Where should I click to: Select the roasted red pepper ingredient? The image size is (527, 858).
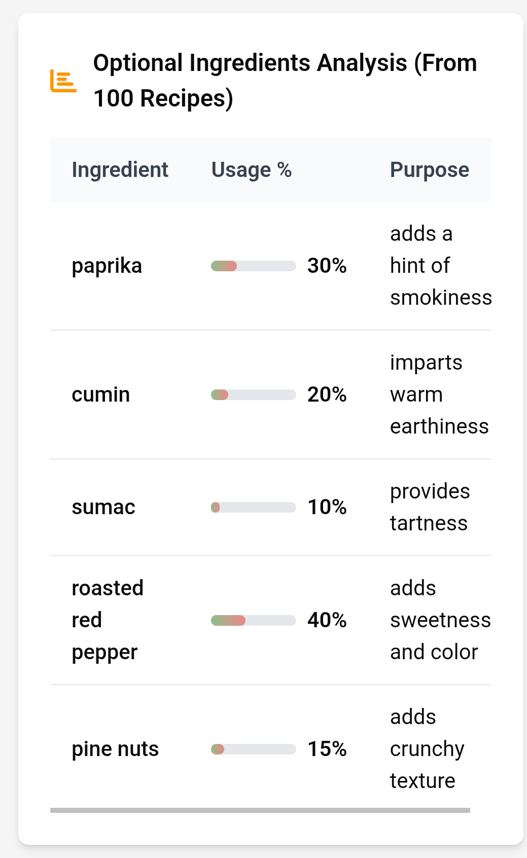[108, 620]
